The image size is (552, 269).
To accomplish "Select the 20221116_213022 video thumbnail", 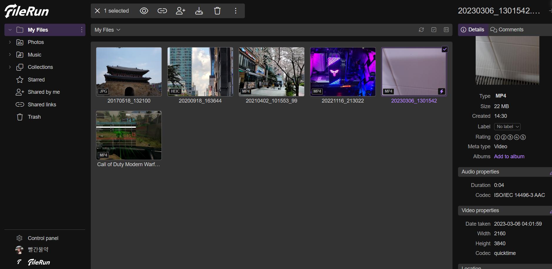I will coord(343,72).
